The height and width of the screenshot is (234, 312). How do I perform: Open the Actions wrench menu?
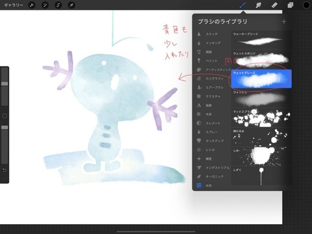[x=32, y=5]
